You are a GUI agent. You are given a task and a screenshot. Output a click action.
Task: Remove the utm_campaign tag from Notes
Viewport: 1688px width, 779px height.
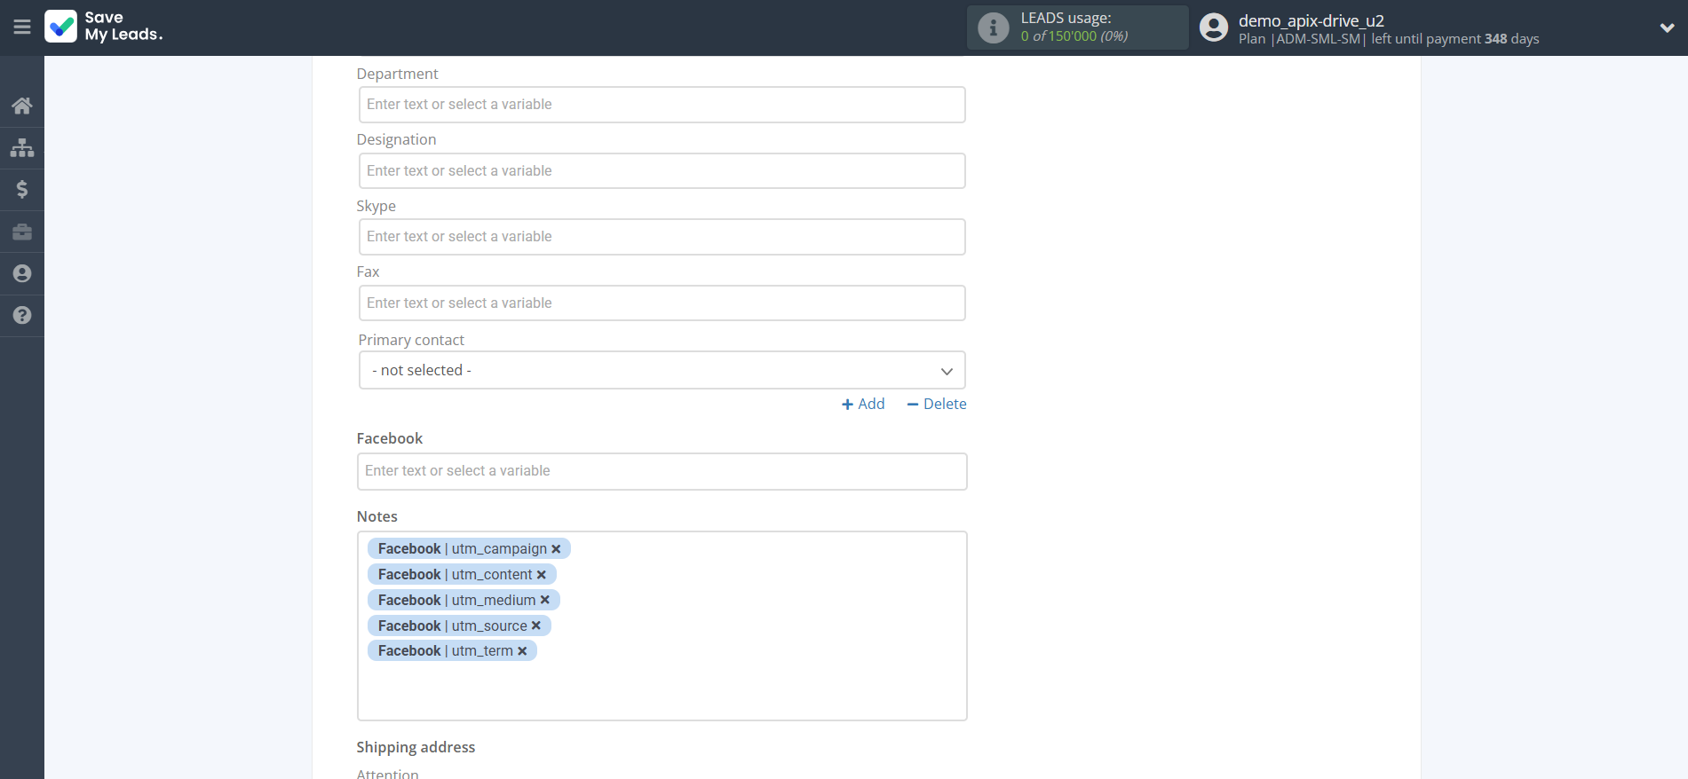pyautogui.click(x=556, y=549)
